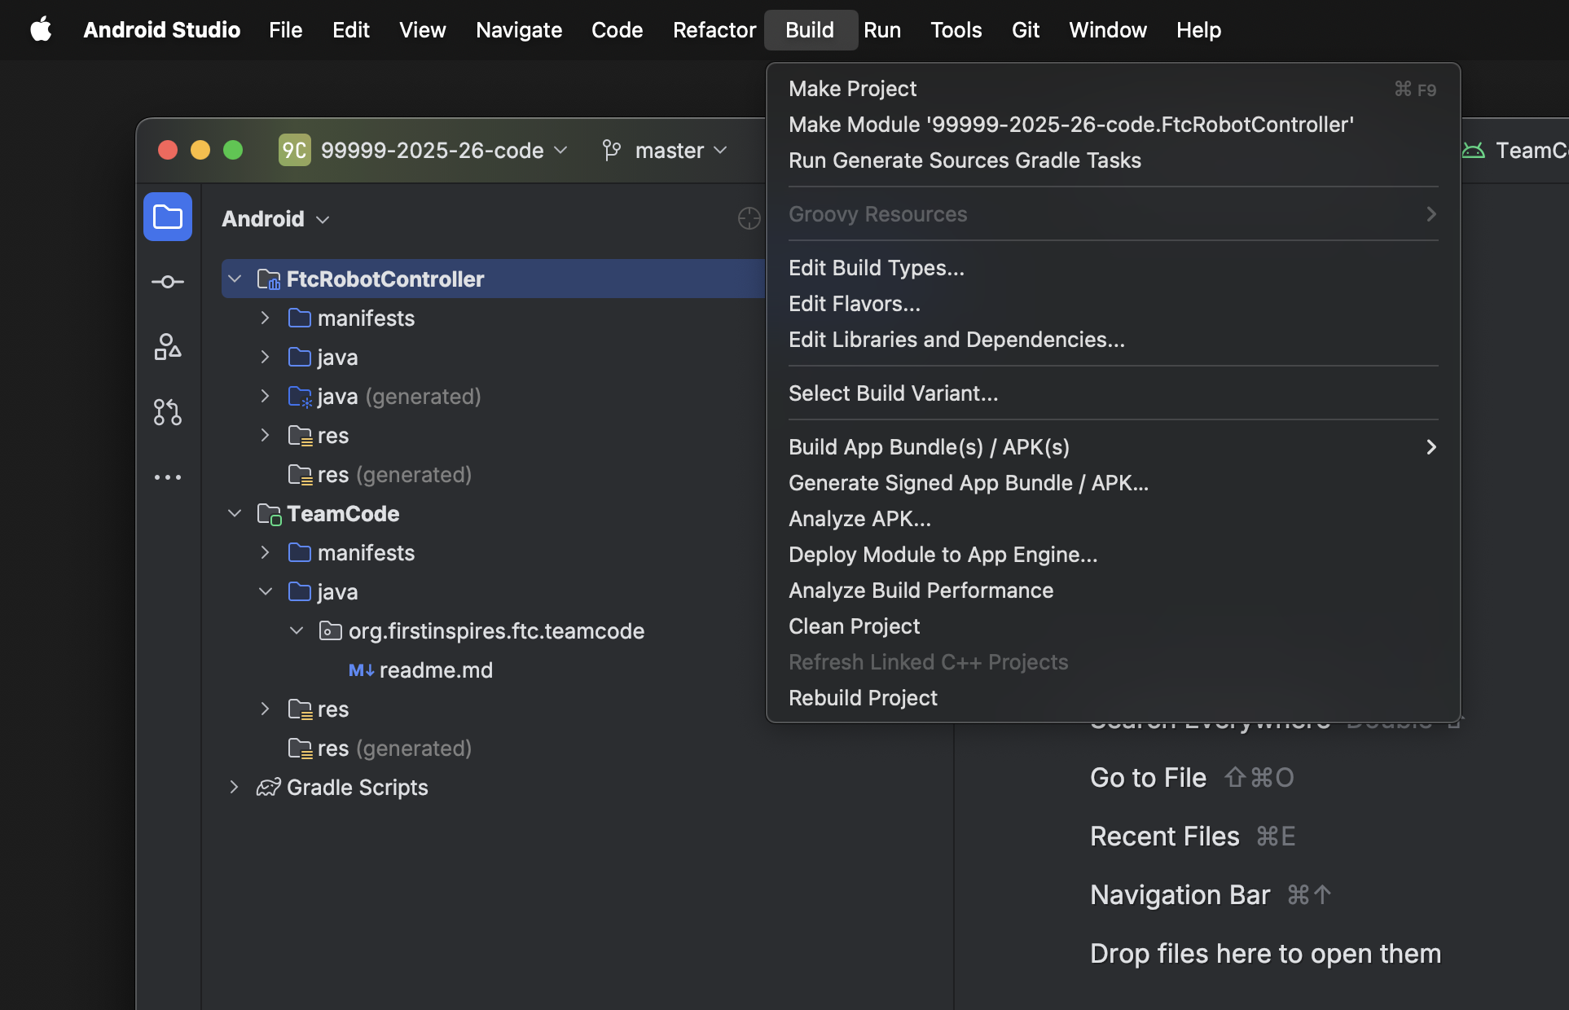Click the Apple logo menu
Image resolution: width=1569 pixels, height=1010 pixels.
pyautogui.click(x=41, y=30)
